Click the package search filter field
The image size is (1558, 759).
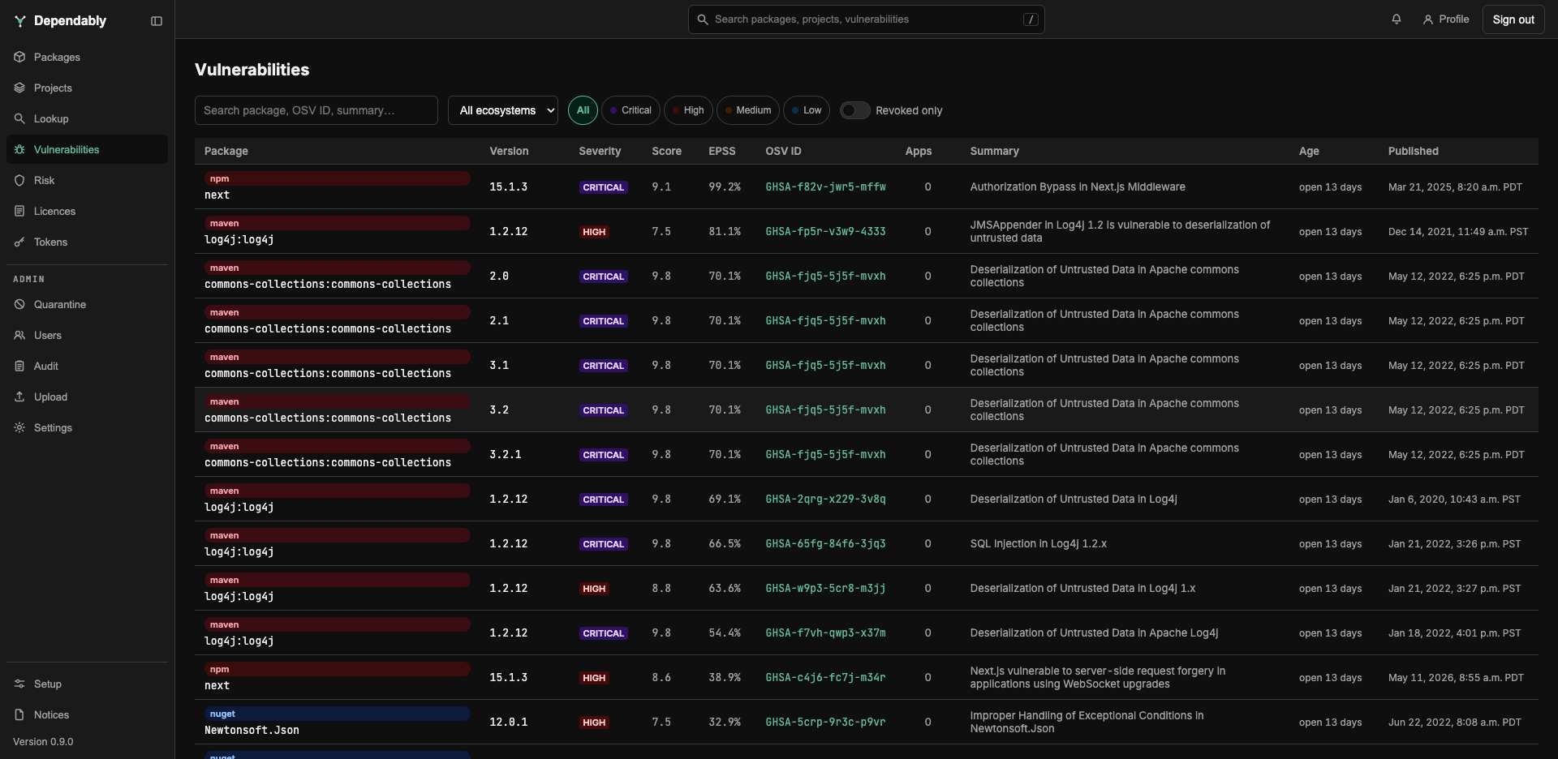point(316,110)
